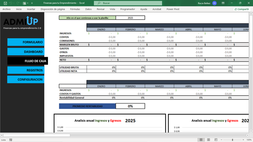Open the Redo history dropdown arrow
253x142 pixels.
(21, 3)
